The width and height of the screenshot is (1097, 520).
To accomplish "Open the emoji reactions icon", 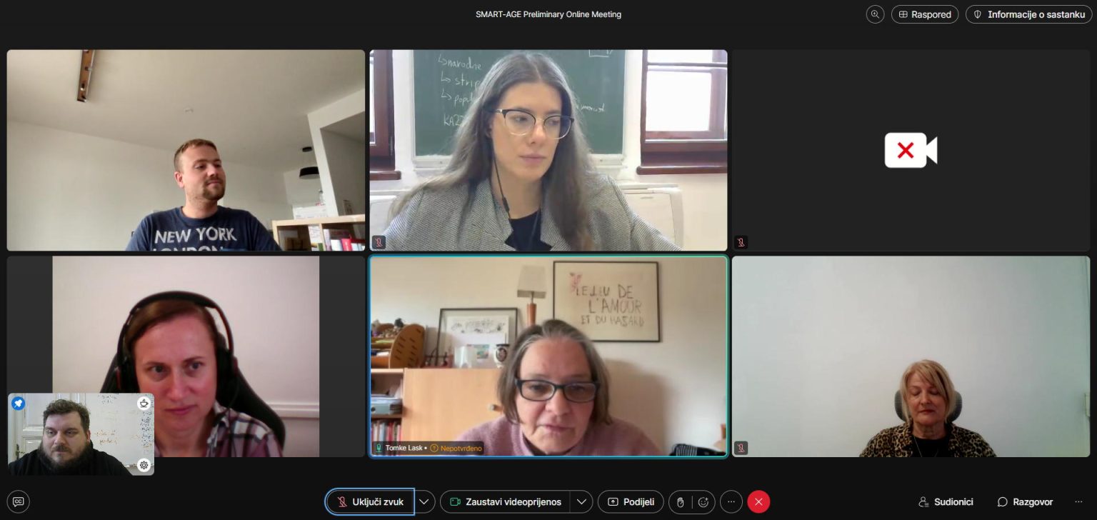I will [x=703, y=502].
